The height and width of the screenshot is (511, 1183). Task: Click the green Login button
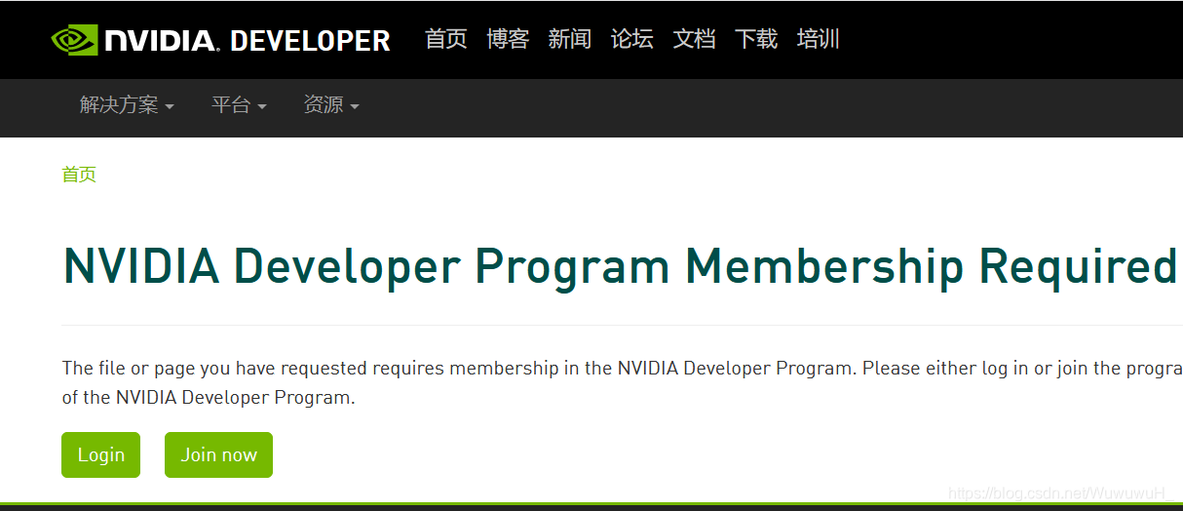pyautogui.click(x=101, y=455)
